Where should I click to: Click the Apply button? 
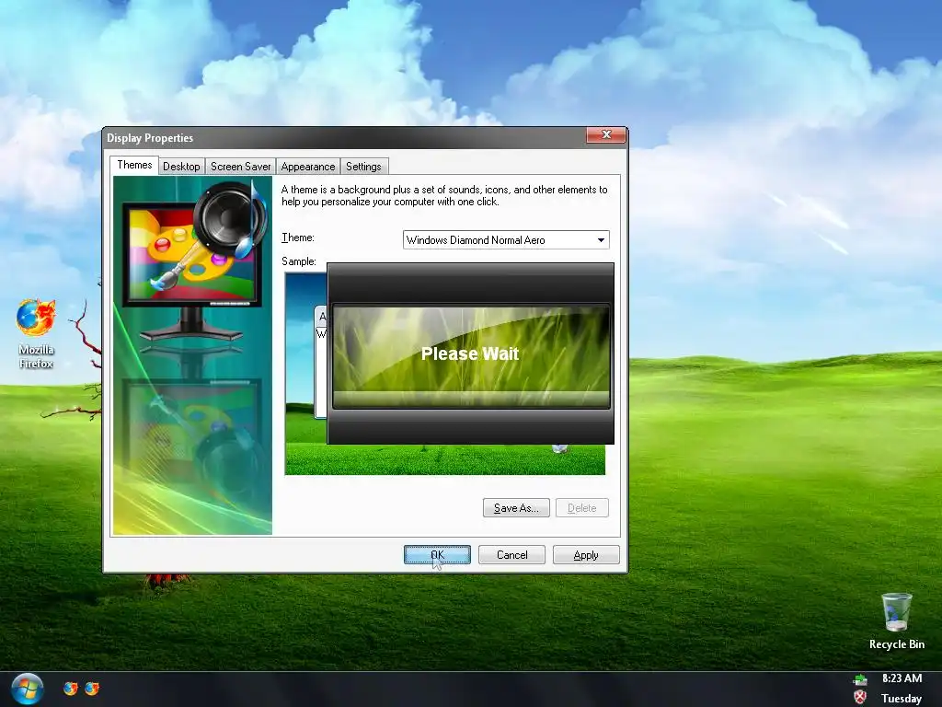coord(586,555)
